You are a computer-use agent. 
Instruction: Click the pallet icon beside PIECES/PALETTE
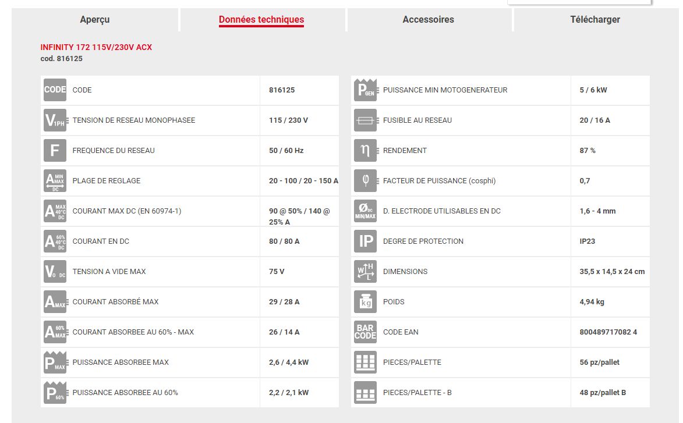click(366, 362)
